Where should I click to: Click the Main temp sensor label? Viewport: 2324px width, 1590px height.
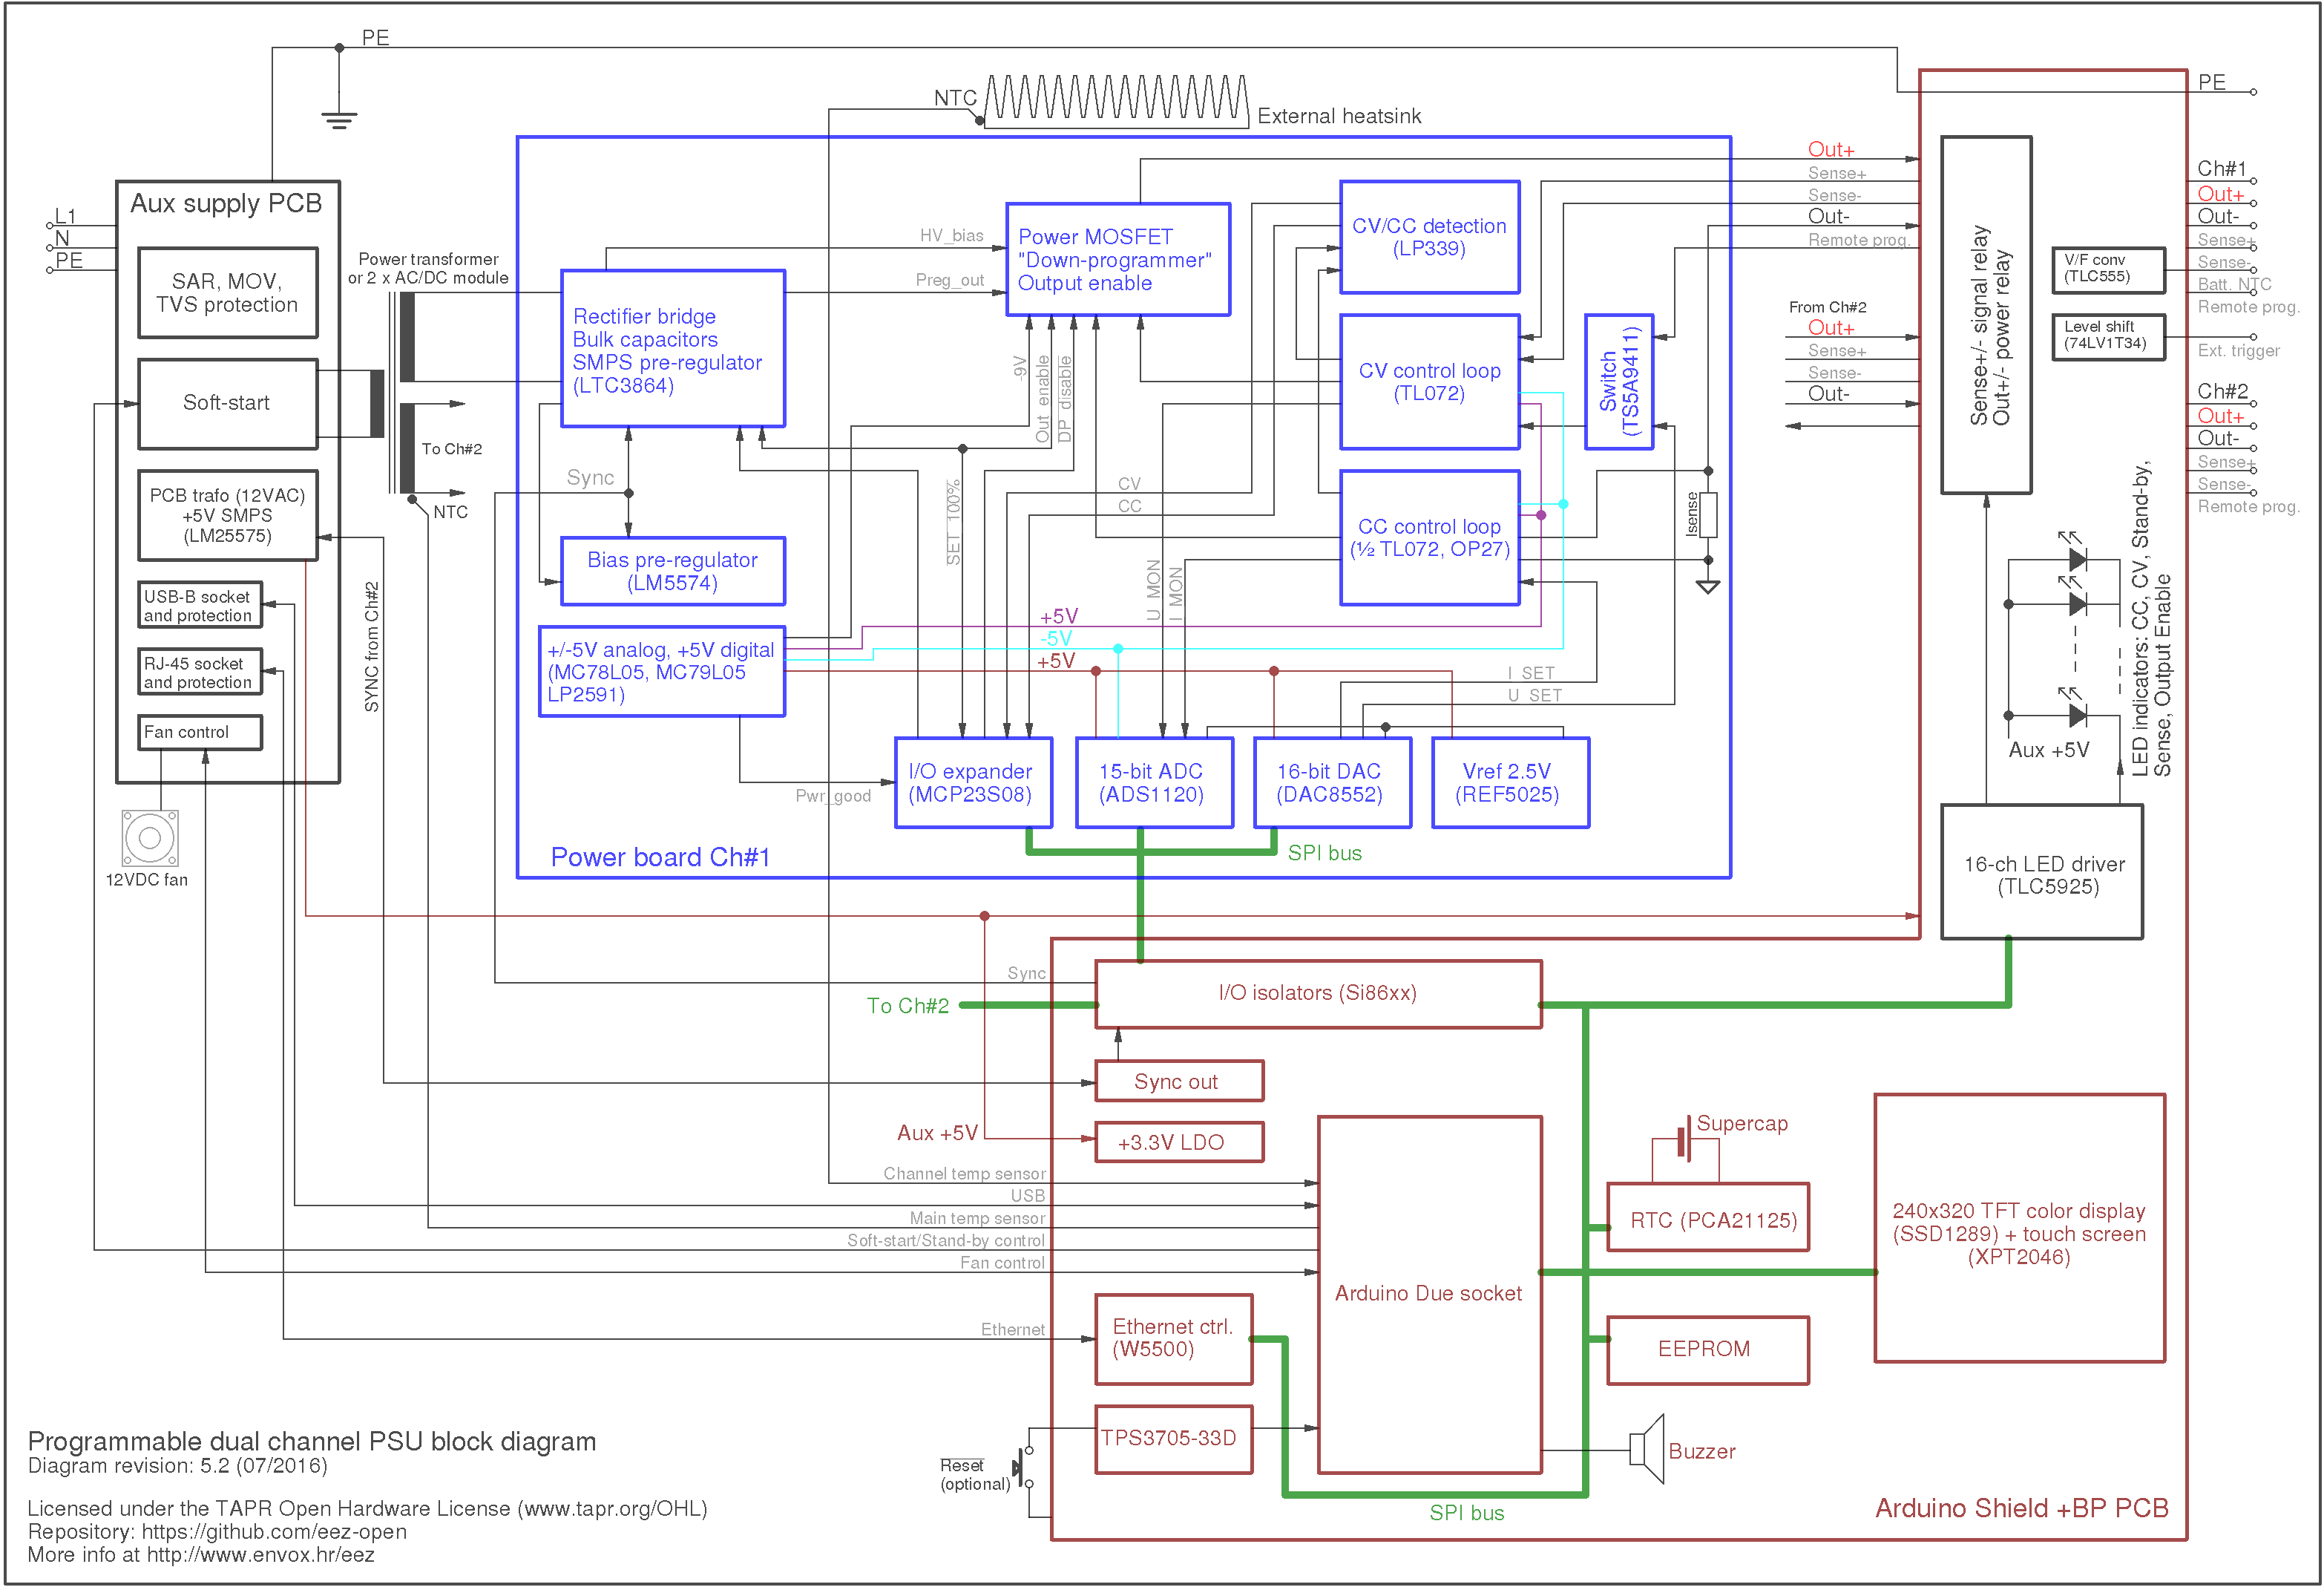point(977,1218)
